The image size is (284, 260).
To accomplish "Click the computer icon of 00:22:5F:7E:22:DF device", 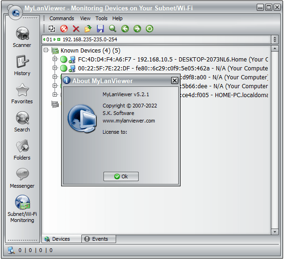I will click(72, 69).
